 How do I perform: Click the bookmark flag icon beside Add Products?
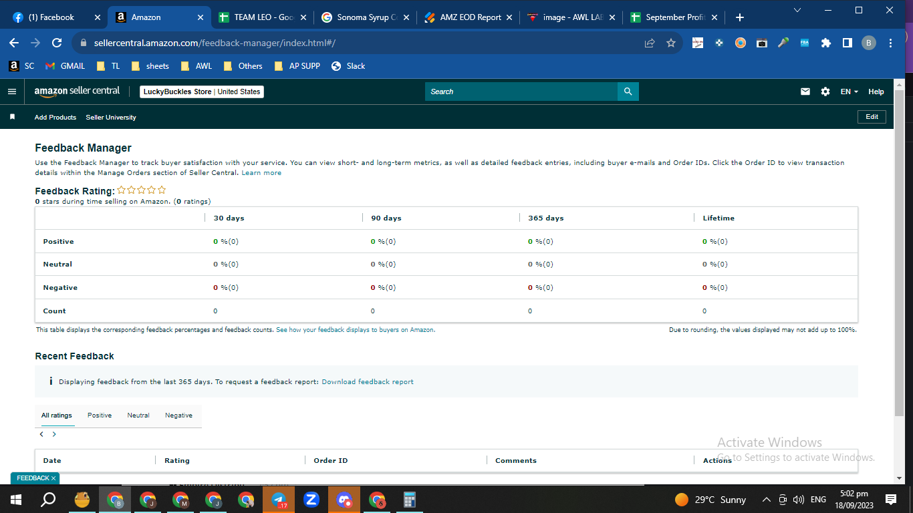click(x=12, y=117)
